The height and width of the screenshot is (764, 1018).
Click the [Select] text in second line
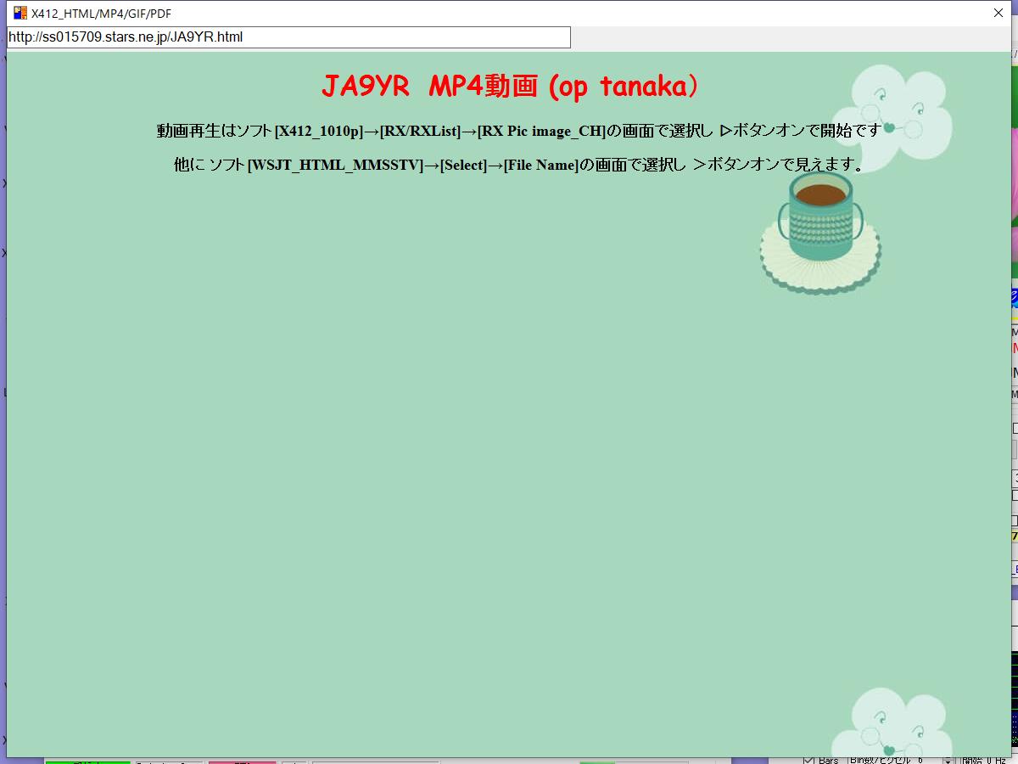tap(463, 165)
